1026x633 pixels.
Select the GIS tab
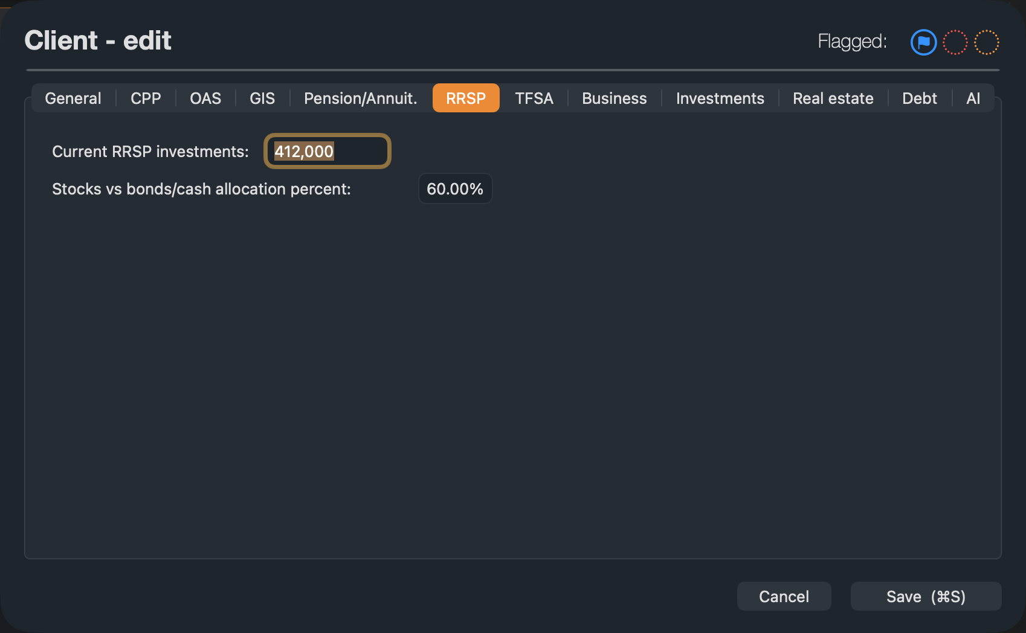[x=262, y=98]
